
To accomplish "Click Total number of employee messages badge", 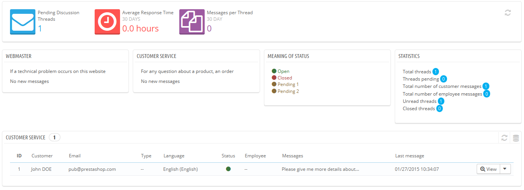I will 487,94.
